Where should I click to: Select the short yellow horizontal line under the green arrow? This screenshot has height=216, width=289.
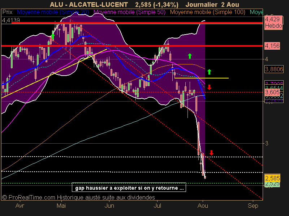point(202,78)
